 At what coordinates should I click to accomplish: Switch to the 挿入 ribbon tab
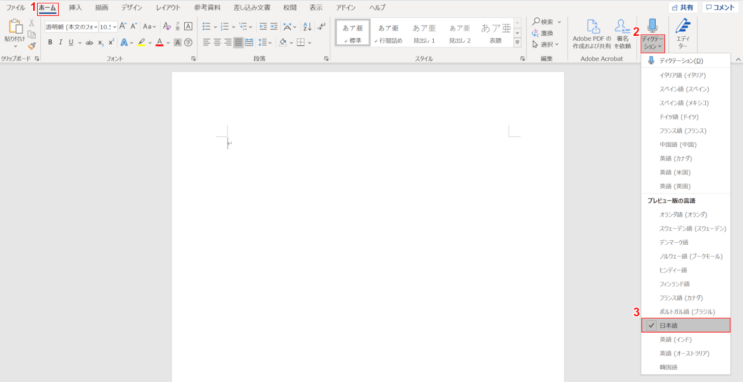(76, 8)
